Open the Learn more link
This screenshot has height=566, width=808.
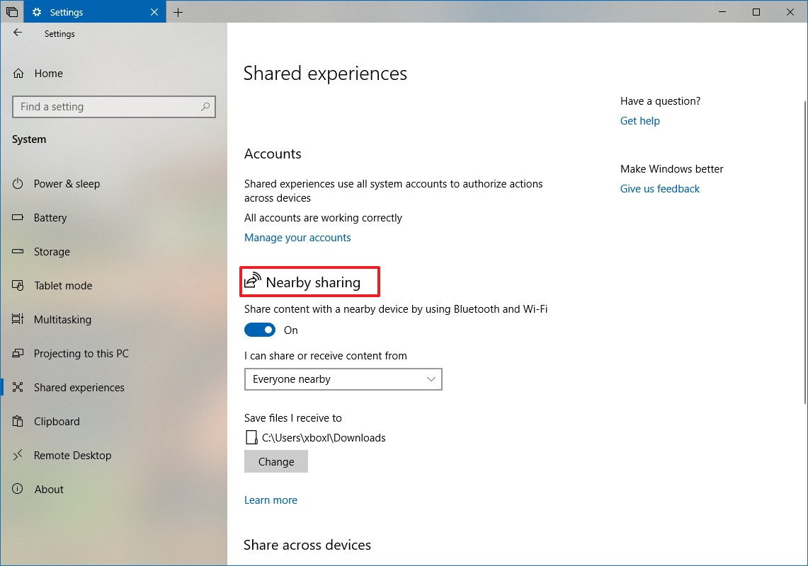(271, 500)
